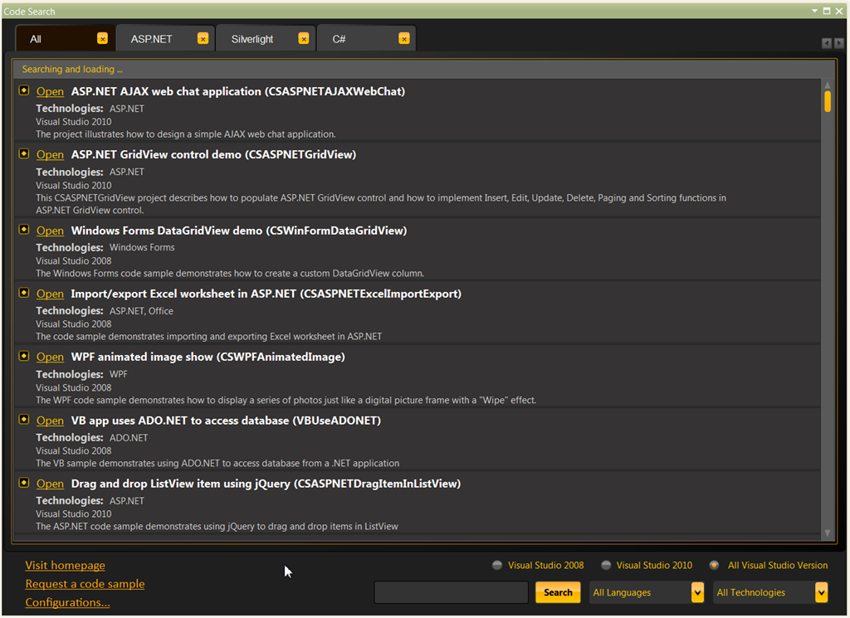Close the Code Search panel
This screenshot has height=618, width=850.
(839, 11)
